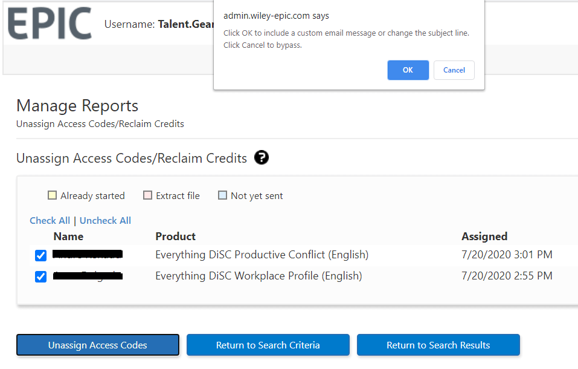Click the 7/20/2020 3:01 PM date
This screenshot has width=578, height=369.
point(507,255)
